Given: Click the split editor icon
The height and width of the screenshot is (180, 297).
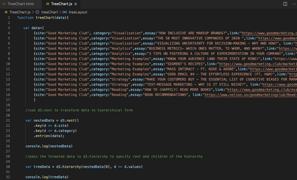Looking at the screenshot, I should coord(285,4).
